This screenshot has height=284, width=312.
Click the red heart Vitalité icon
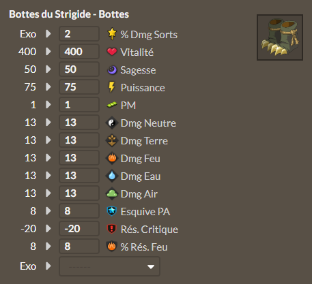112,52
